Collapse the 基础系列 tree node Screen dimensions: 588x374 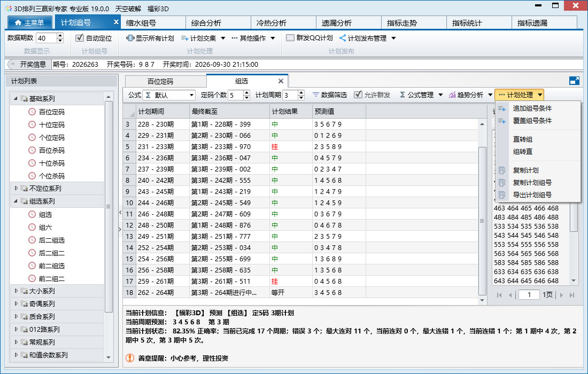(x=16, y=98)
